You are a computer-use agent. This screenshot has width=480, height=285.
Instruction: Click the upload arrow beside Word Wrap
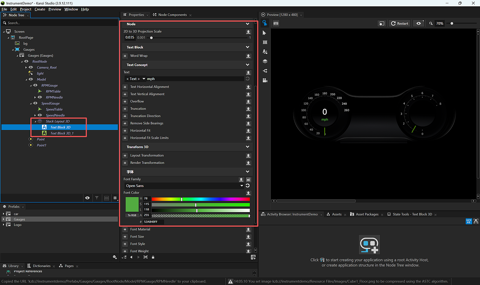pos(248,56)
